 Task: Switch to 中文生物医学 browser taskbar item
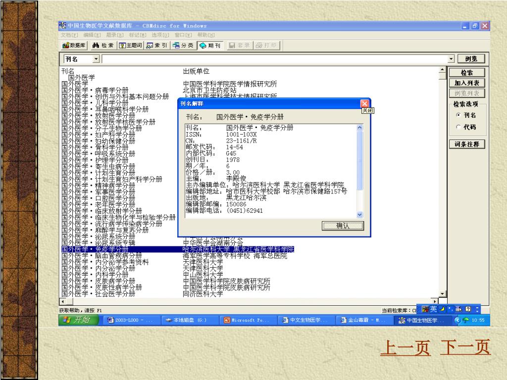[305, 320]
